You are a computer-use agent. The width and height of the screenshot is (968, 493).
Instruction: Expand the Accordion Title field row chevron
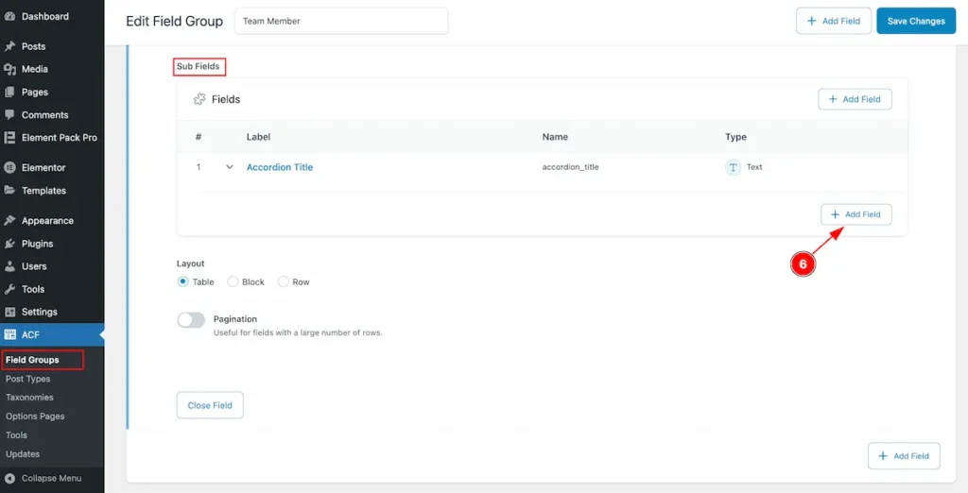(229, 167)
